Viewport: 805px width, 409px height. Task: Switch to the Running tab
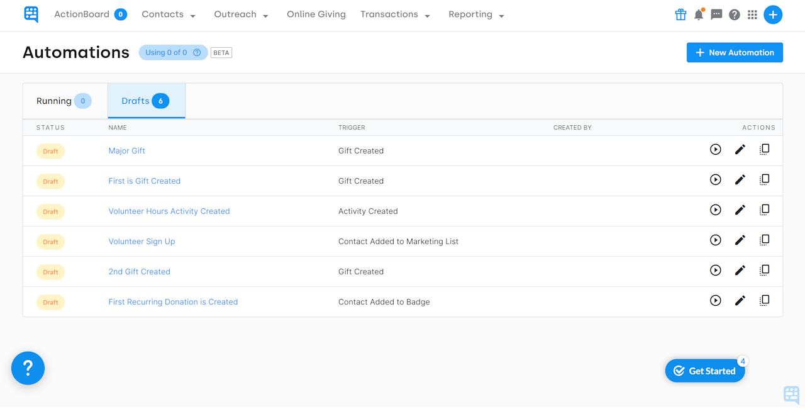coord(64,101)
